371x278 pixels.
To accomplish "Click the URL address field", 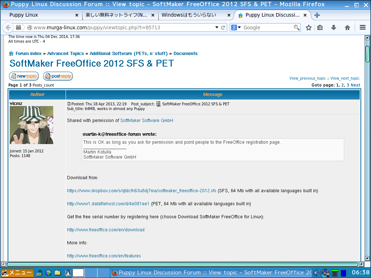I will [123, 28].
